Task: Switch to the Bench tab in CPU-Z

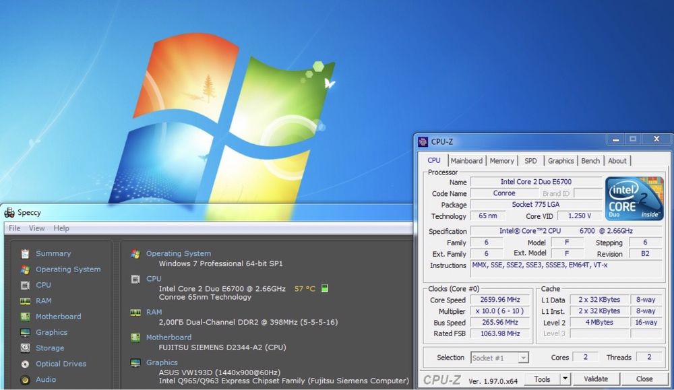Action: (590, 161)
